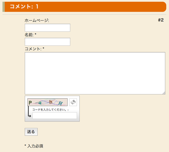The width and height of the screenshot is (169, 152).
Task: Click the 名前: label
Action: (29, 35)
